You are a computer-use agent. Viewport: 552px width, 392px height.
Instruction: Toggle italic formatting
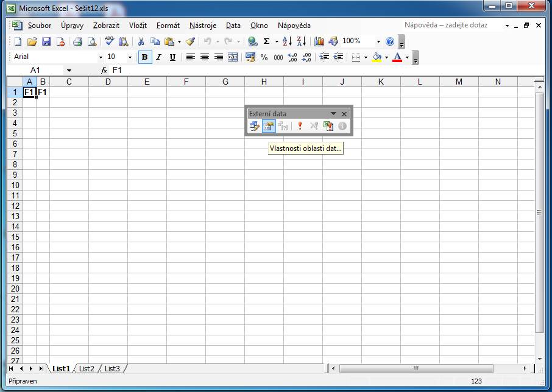point(158,57)
